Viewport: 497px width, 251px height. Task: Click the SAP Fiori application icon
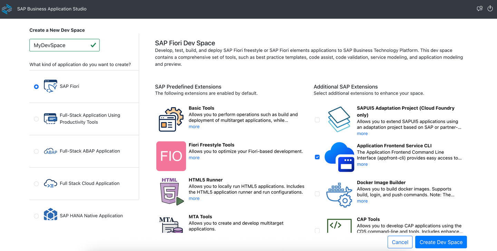[x=50, y=86]
